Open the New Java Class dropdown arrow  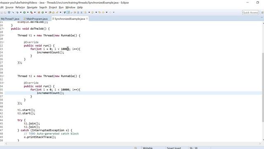pos(46,12)
